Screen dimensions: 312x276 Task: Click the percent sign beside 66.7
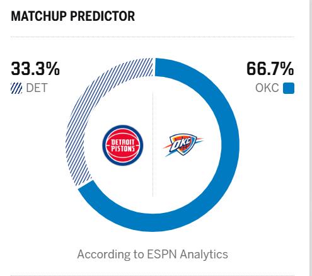coord(288,69)
